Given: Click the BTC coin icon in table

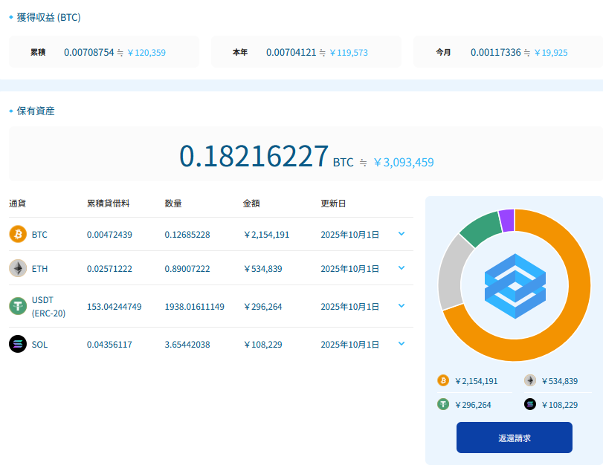Looking at the screenshot, I should [17, 235].
